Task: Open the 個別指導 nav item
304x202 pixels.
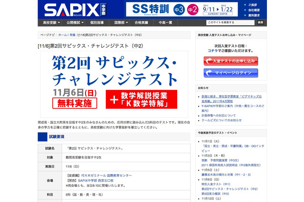Action: point(97,23)
